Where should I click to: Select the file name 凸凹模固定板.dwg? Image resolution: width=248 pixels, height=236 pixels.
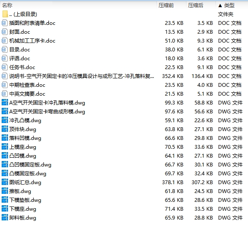[30, 165]
